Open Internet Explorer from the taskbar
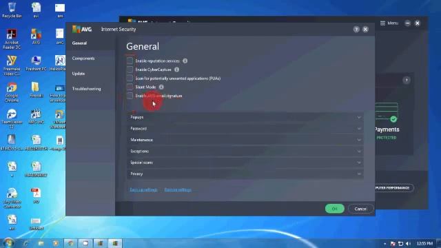441x248 pixels. (x=26, y=243)
